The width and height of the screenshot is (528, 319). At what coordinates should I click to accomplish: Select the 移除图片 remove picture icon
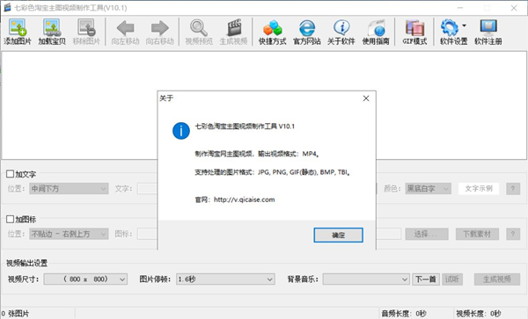(86, 32)
